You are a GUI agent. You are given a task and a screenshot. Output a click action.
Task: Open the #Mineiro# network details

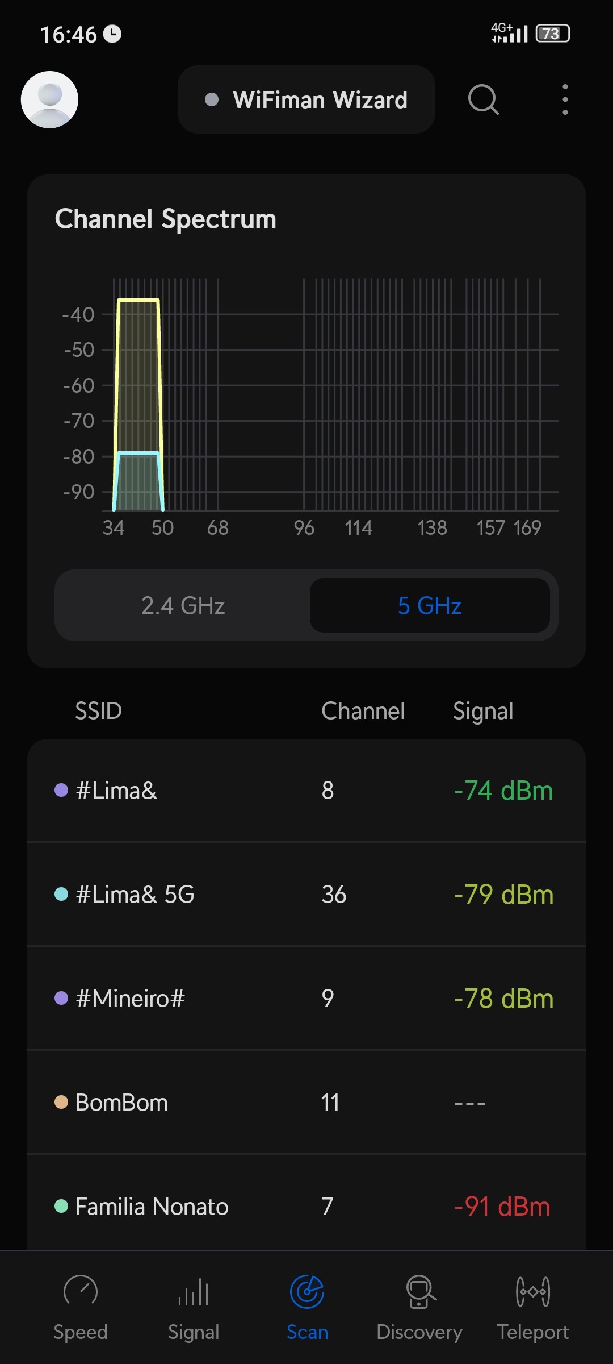[x=306, y=999]
